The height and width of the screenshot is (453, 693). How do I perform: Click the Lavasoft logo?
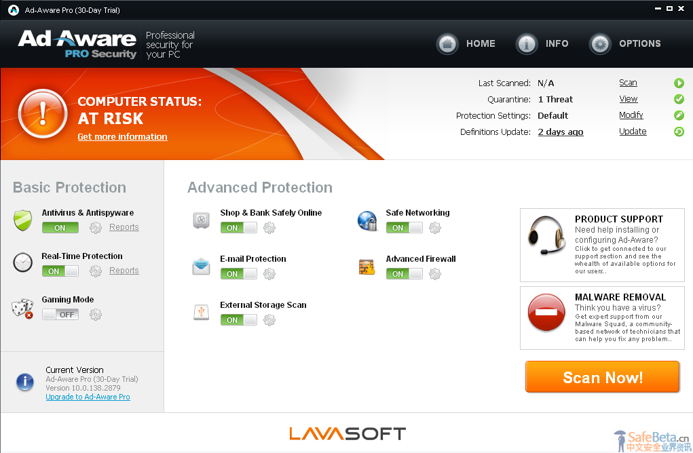(x=348, y=433)
